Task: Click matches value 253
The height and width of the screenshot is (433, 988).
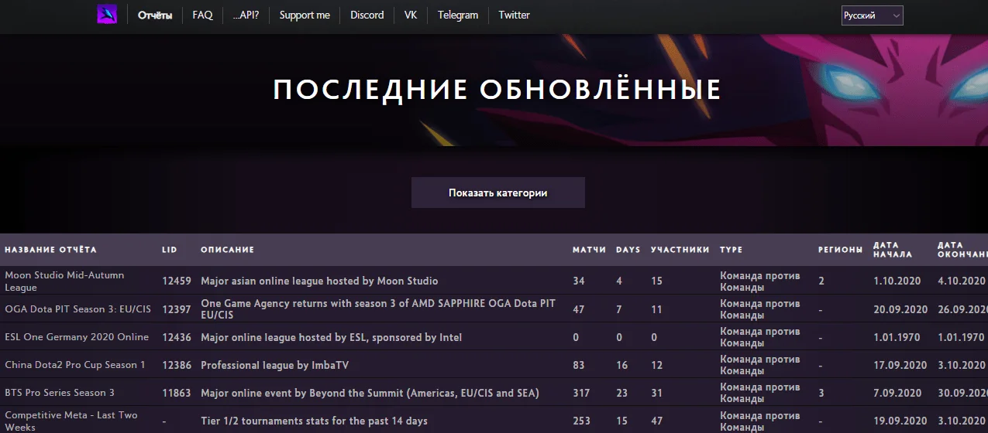Action: 581,420
